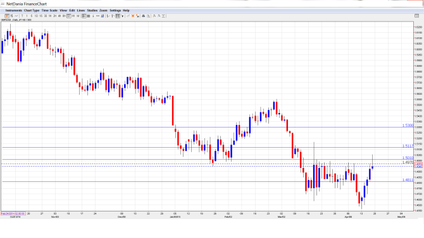Open the toolbar dropdown arrow before the X icon
This screenshot has width=424, height=238.
[123, 16]
